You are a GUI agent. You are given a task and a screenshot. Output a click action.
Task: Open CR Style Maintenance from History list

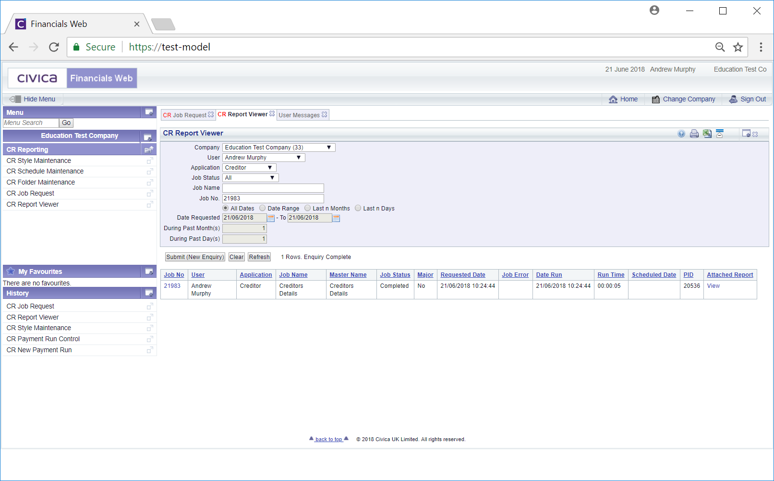pyautogui.click(x=38, y=328)
